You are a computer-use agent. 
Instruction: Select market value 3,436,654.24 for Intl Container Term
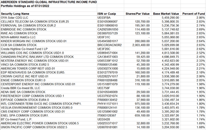[170, 104]
